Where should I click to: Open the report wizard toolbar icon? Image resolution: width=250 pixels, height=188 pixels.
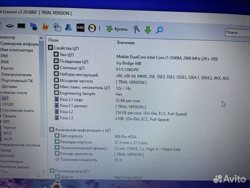tap(57, 27)
